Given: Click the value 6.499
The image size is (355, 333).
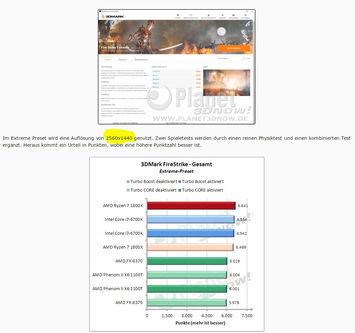Looking at the screenshot, I should point(241,247).
